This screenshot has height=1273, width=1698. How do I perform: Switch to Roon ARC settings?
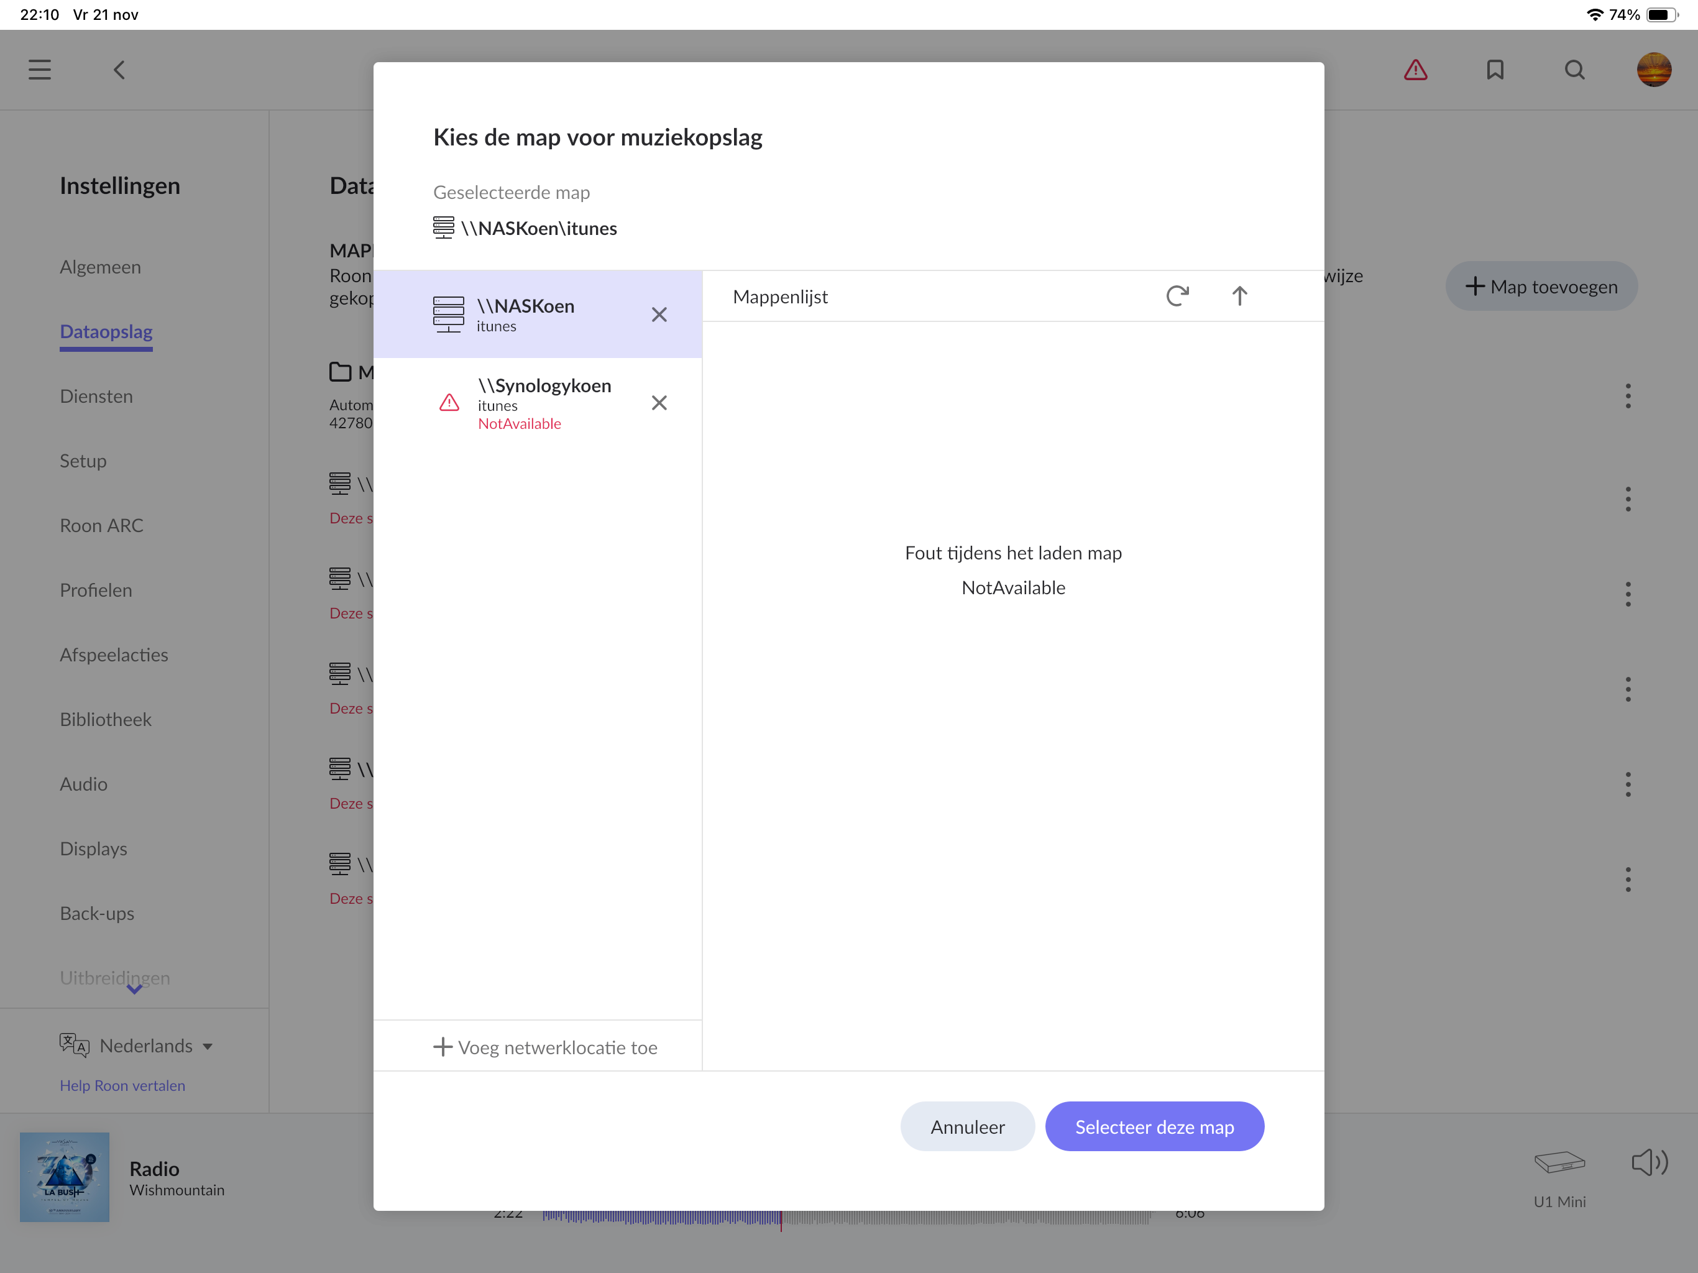[101, 525]
